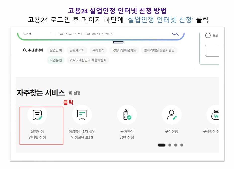Click the 육아휴직 급여 신청 baby bottle icon
Screen dimensions: 234x169
(127, 115)
